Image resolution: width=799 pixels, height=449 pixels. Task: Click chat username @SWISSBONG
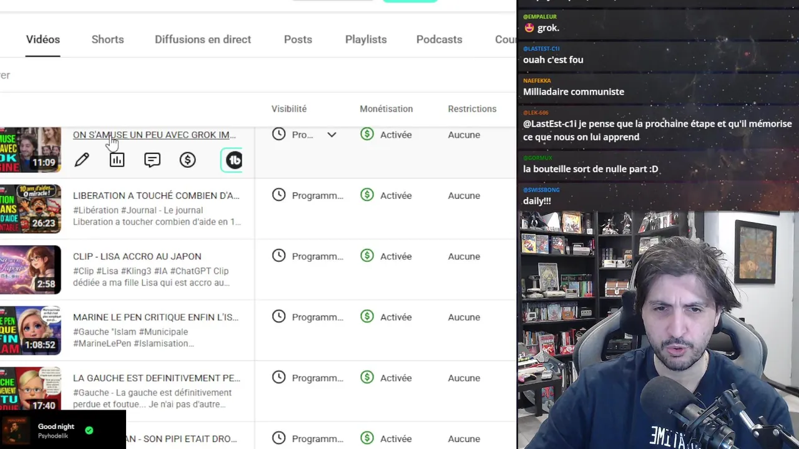point(541,190)
